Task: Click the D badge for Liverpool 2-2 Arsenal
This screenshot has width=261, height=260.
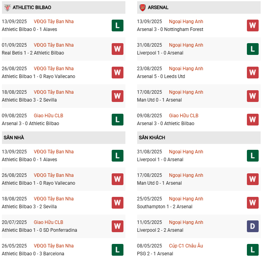Action: tap(252, 226)
